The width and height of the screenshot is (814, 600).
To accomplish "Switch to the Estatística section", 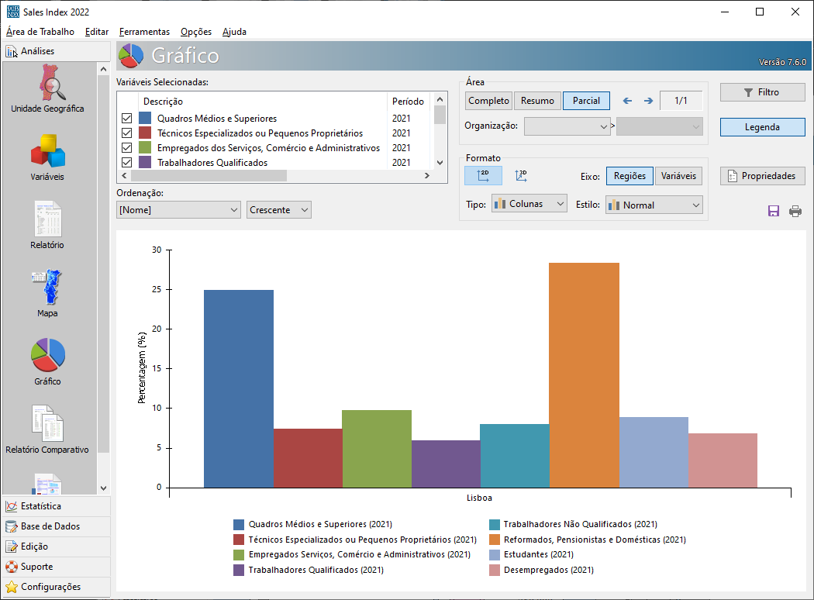I will point(41,506).
